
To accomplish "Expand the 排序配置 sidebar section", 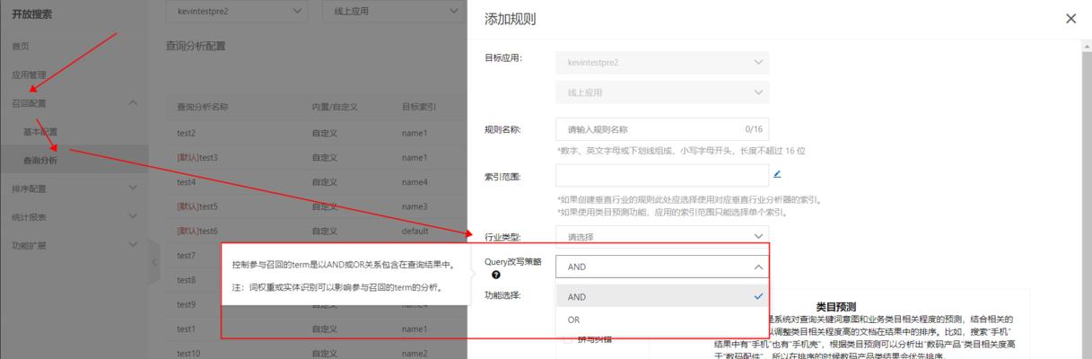I will click(x=134, y=188).
